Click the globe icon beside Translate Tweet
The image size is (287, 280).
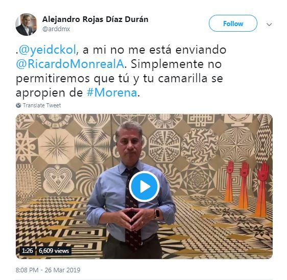click(18, 105)
